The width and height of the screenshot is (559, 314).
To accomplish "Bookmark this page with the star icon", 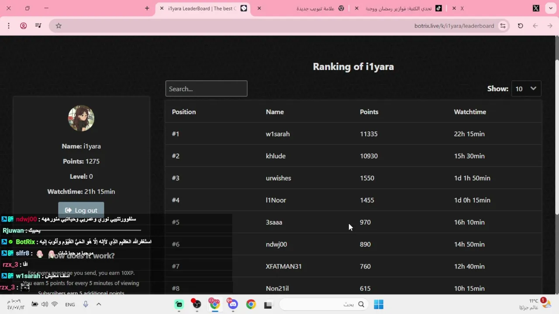I will point(59,26).
